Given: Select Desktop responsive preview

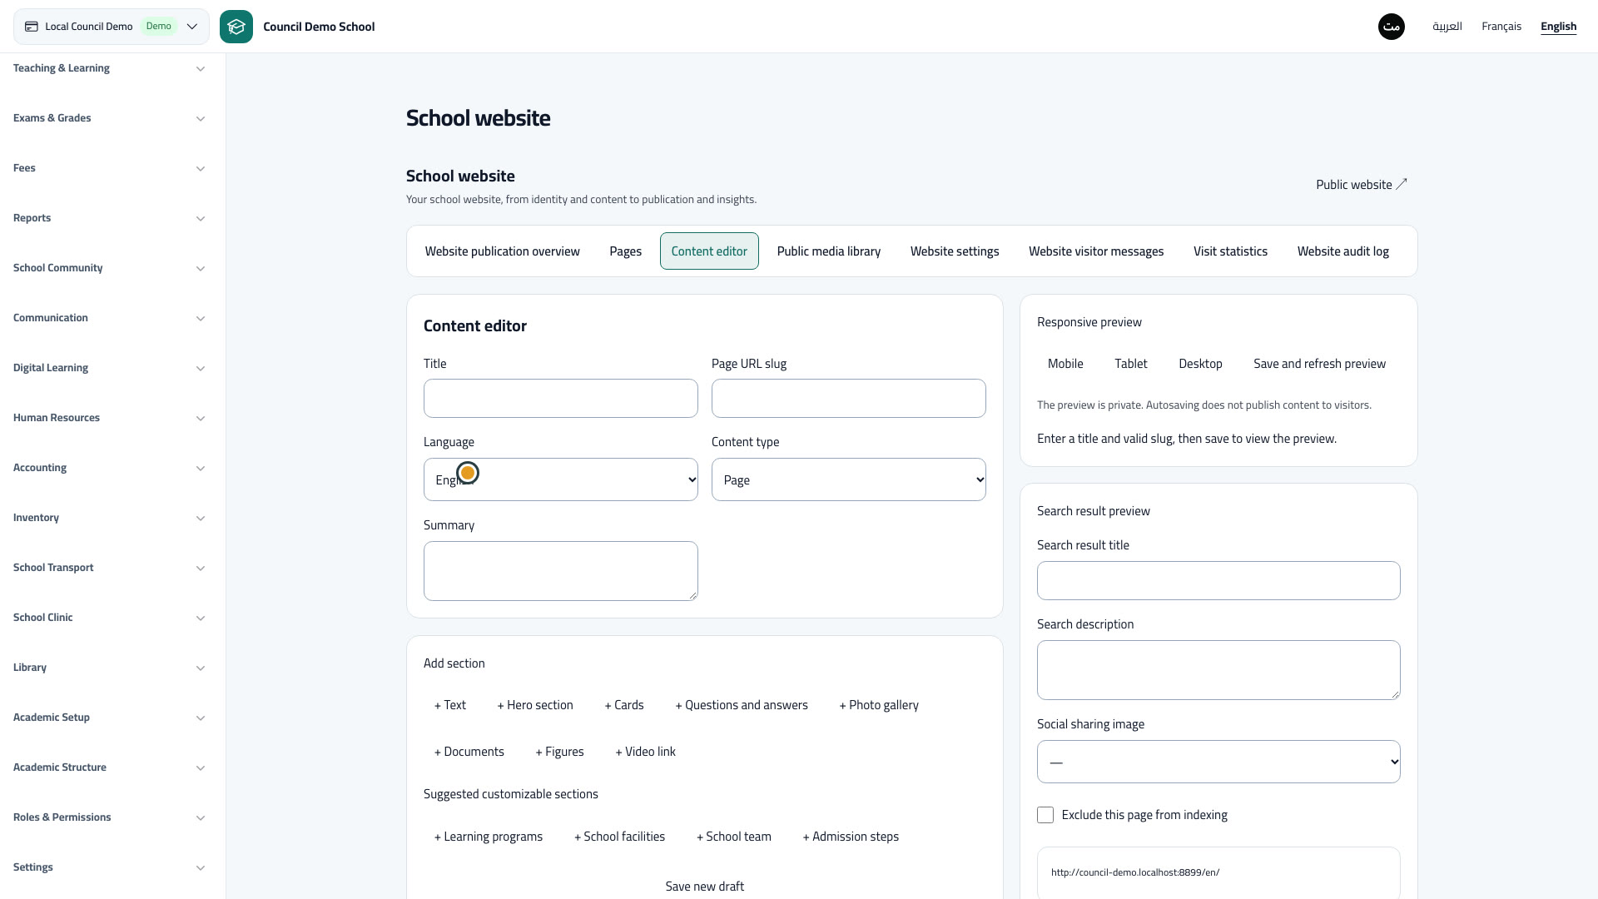Looking at the screenshot, I should tap(1201, 364).
